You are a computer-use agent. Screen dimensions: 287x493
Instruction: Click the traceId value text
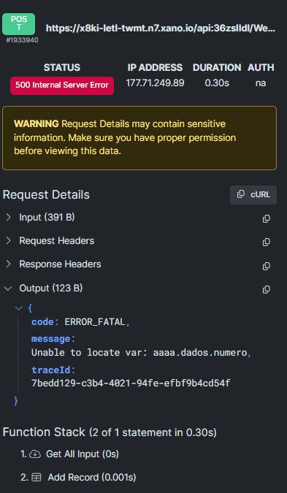(131, 383)
